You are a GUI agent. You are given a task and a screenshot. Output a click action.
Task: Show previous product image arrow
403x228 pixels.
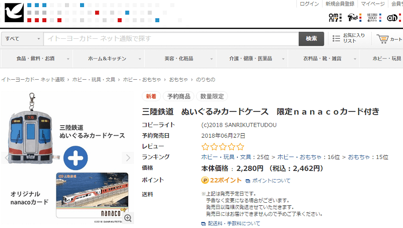click(x=7, y=158)
